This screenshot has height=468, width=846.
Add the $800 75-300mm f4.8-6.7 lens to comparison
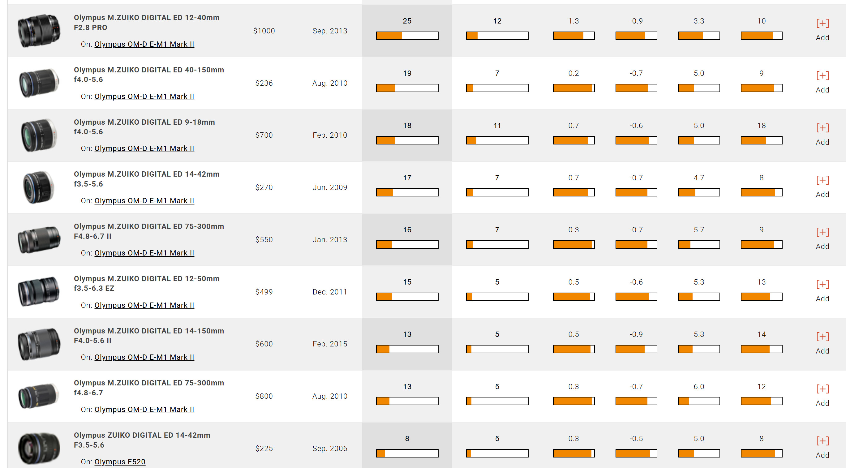822,395
